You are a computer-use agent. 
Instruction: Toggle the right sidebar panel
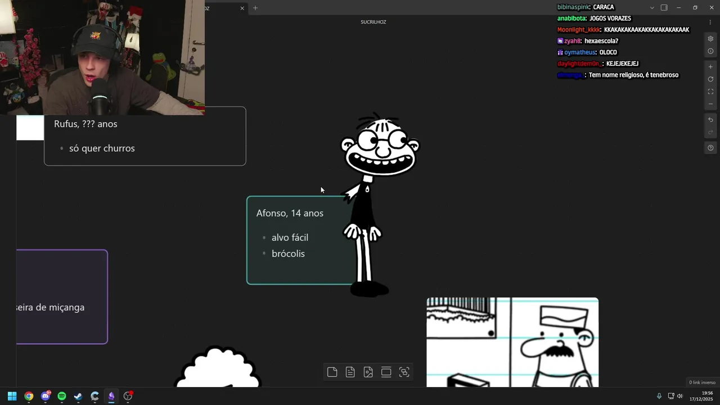664,8
